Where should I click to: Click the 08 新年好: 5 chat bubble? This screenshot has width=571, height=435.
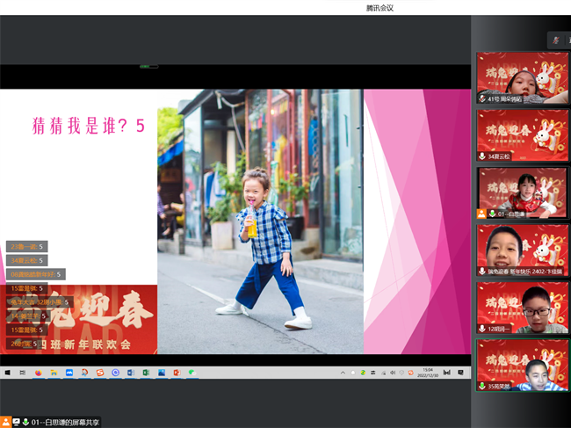click(x=36, y=274)
